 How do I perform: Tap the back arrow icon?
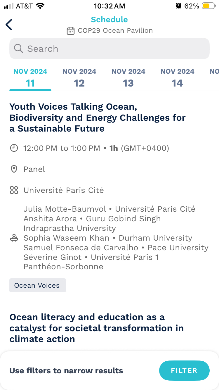point(9,25)
